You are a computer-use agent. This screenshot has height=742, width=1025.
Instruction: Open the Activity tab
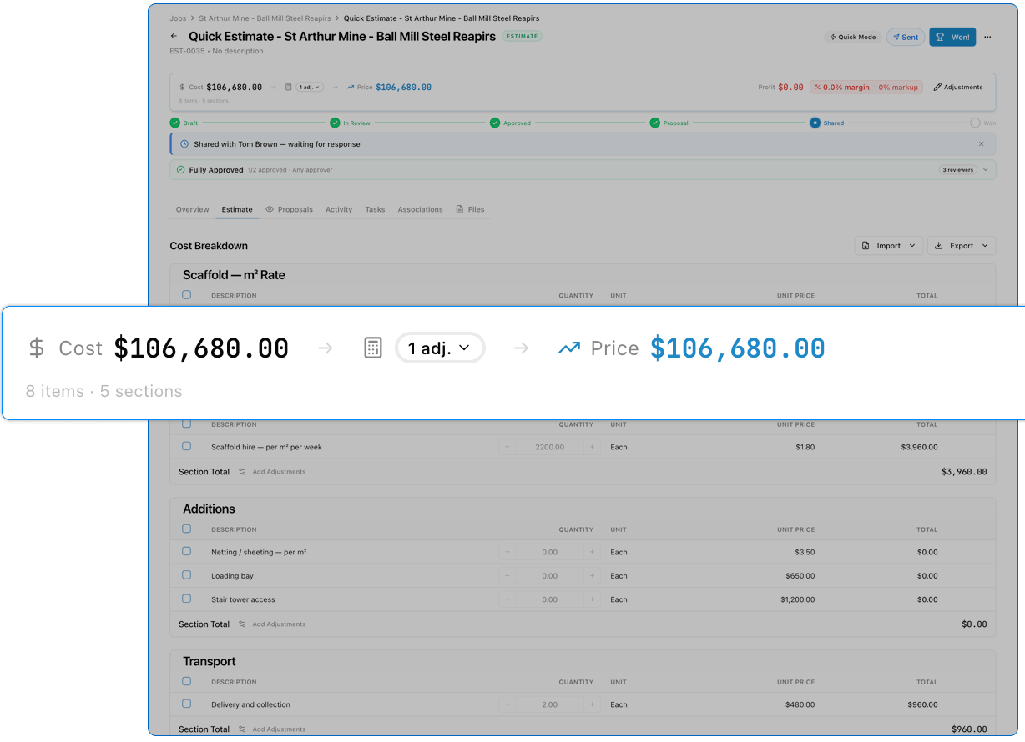(338, 209)
